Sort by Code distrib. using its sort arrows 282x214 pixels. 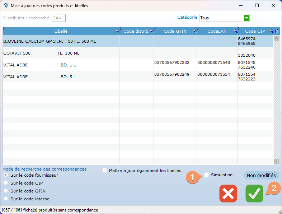pyautogui.click(x=121, y=29)
